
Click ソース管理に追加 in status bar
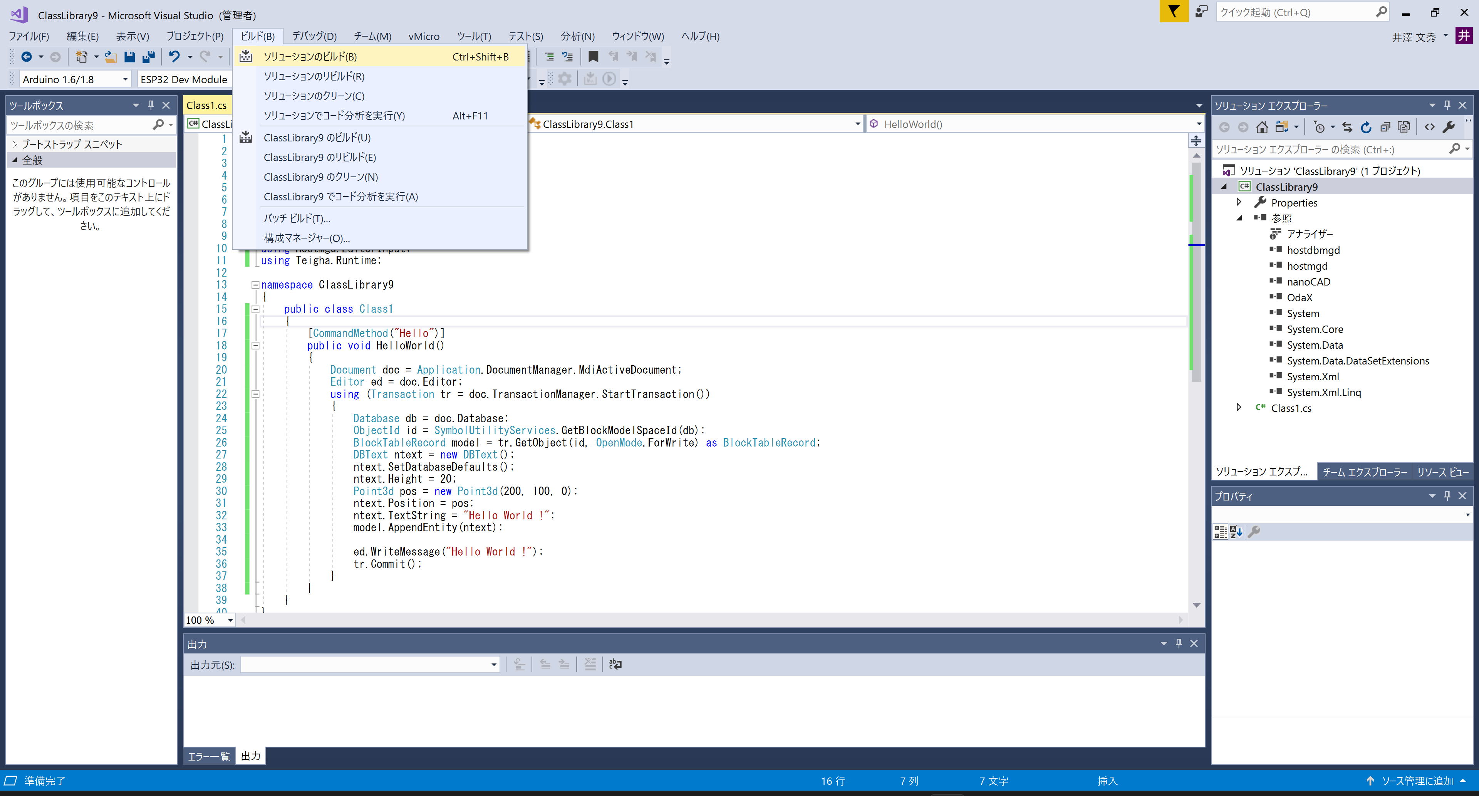(1417, 781)
